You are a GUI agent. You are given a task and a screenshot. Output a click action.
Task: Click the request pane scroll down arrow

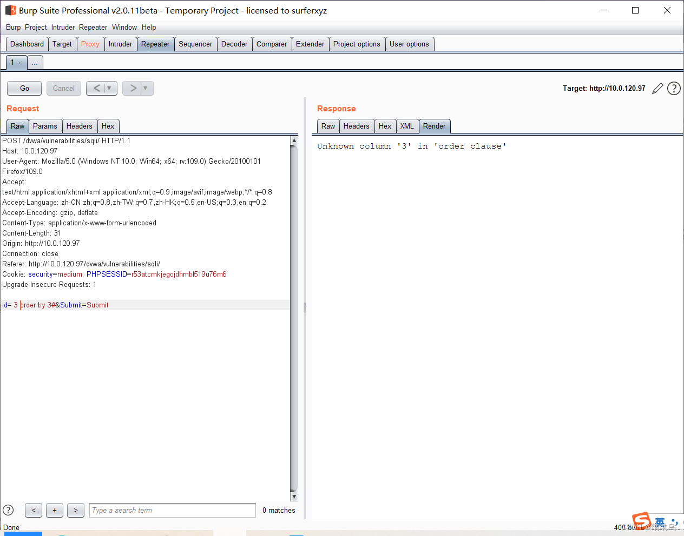pyautogui.click(x=294, y=497)
